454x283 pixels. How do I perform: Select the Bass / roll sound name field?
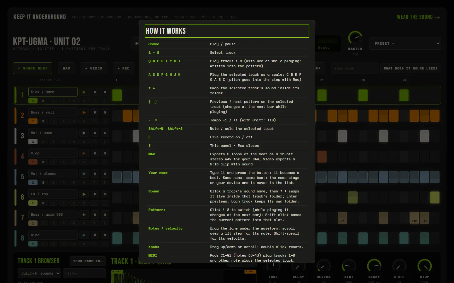[53, 112]
